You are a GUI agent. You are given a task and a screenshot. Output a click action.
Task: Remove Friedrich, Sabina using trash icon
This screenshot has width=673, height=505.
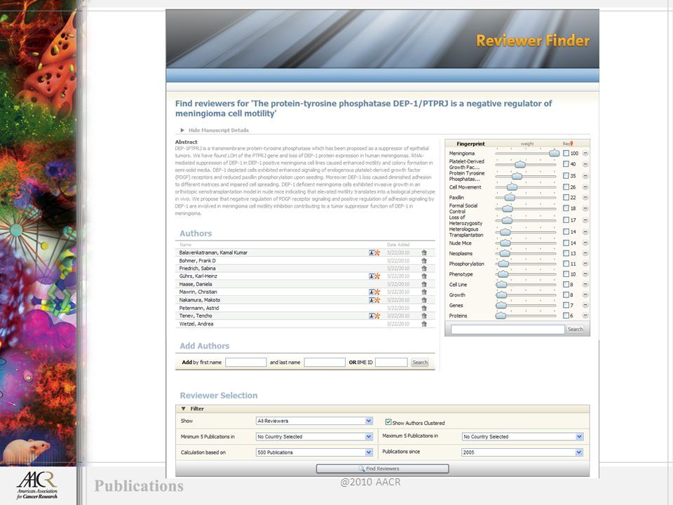tap(424, 269)
